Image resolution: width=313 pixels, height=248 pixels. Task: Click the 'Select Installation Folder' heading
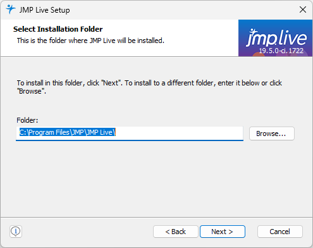(x=58, y=29)
